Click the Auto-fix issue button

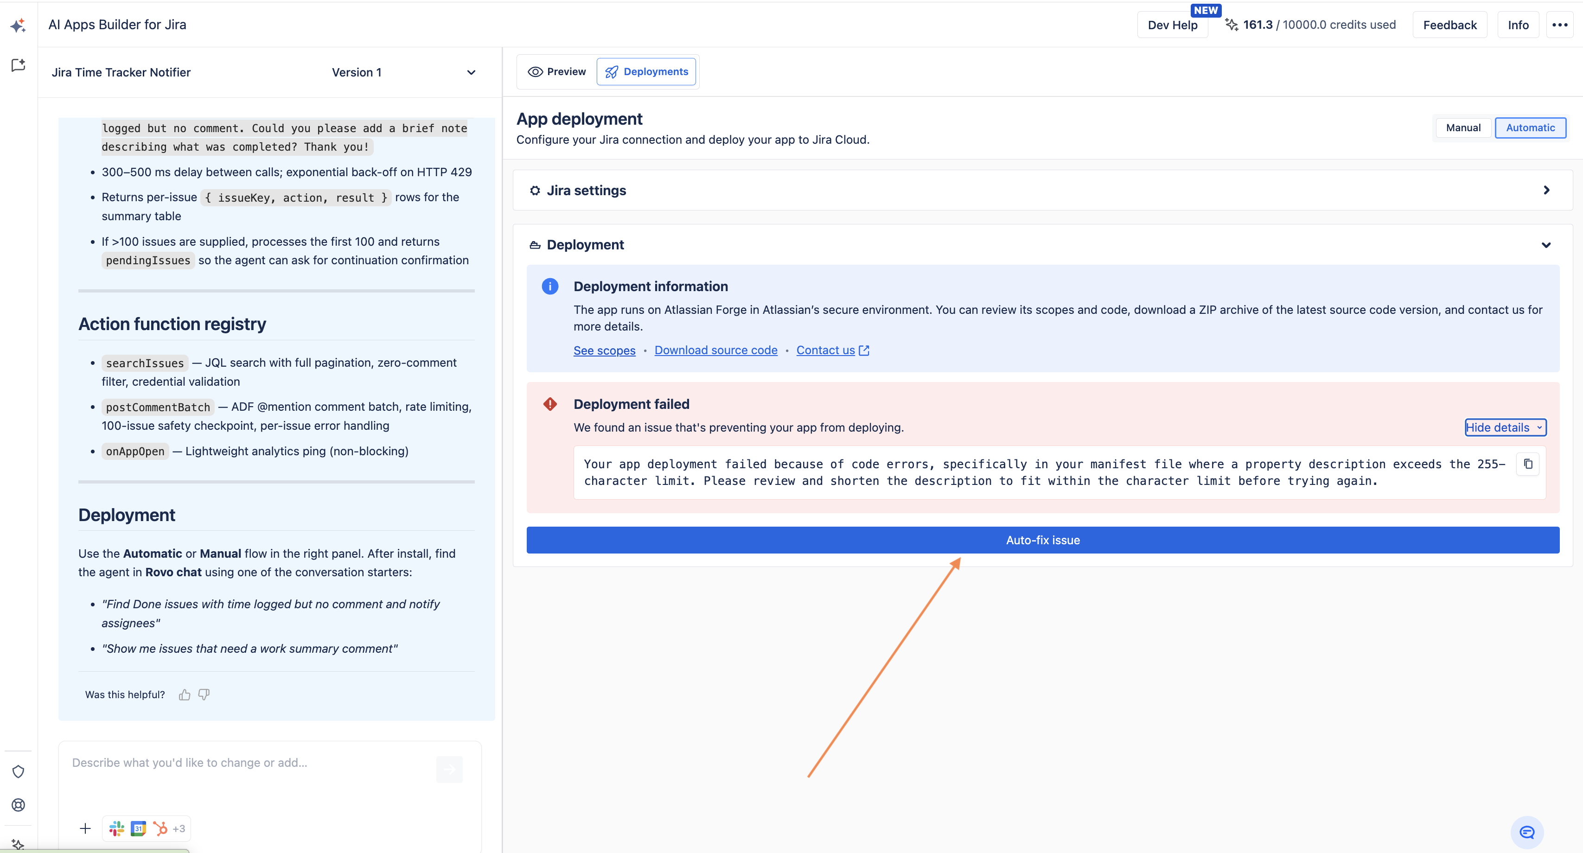point(1043,540)
